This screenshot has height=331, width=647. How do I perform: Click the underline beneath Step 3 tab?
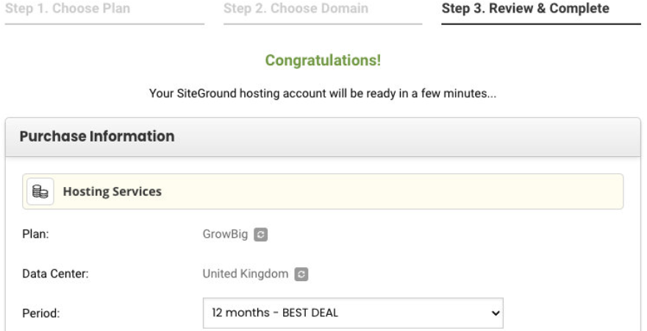coord(541,24)
